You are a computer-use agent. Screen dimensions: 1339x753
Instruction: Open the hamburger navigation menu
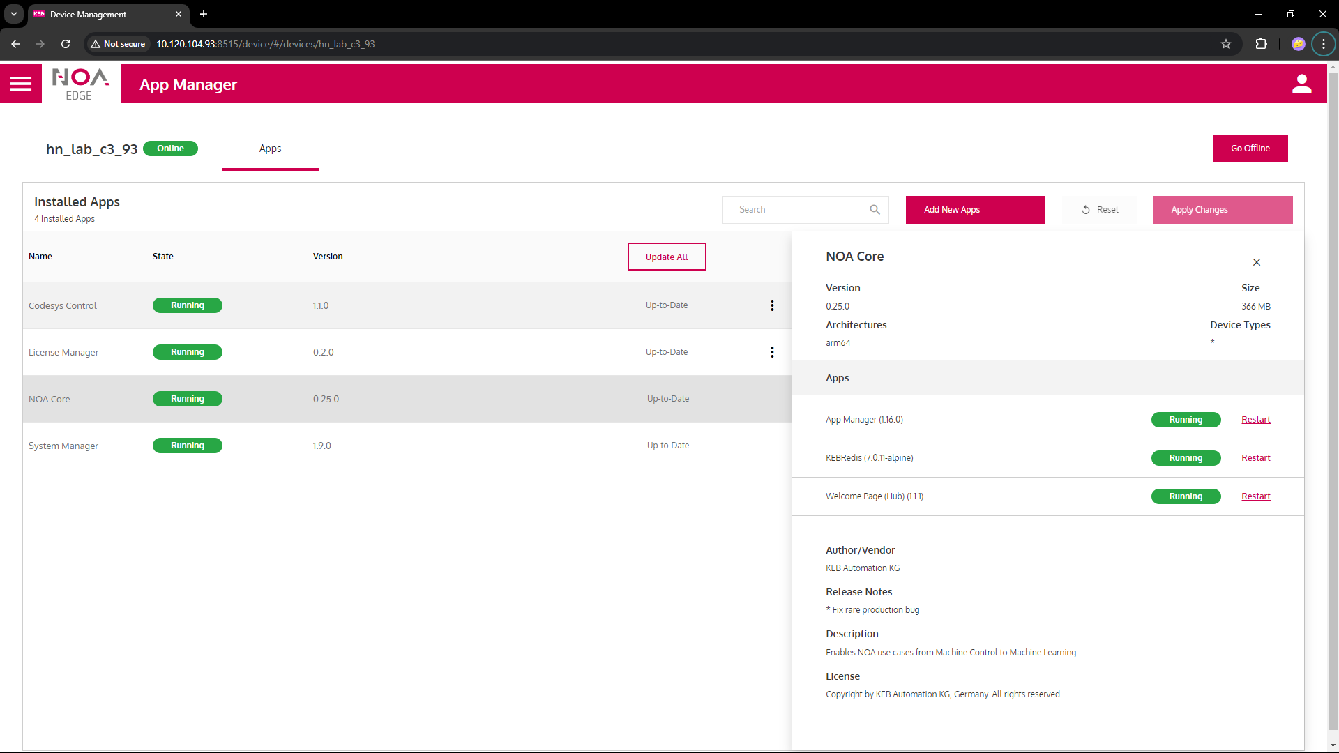click(x=21, y=84)
